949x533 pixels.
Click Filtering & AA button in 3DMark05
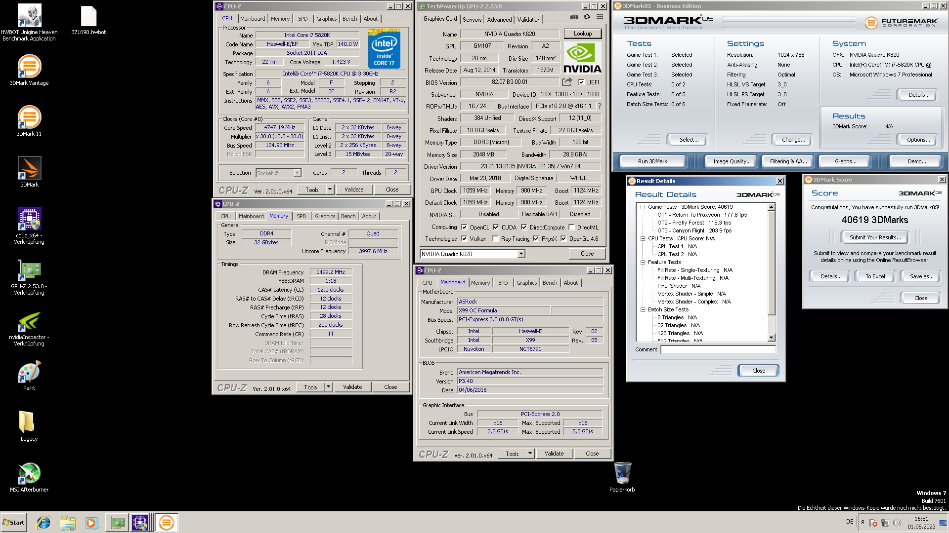coord(788,161)
